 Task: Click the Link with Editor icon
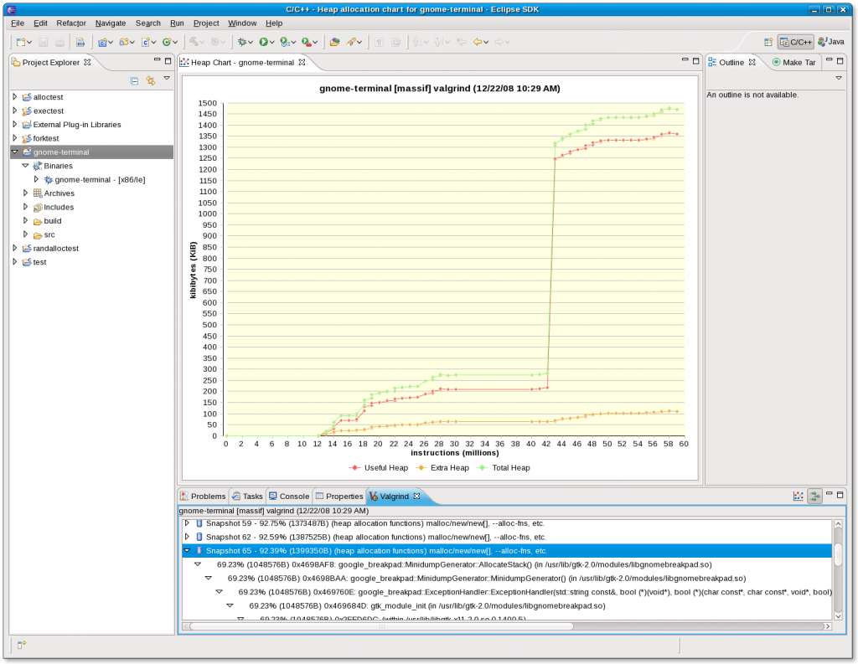pyautogui.click(x=151, y=81)
